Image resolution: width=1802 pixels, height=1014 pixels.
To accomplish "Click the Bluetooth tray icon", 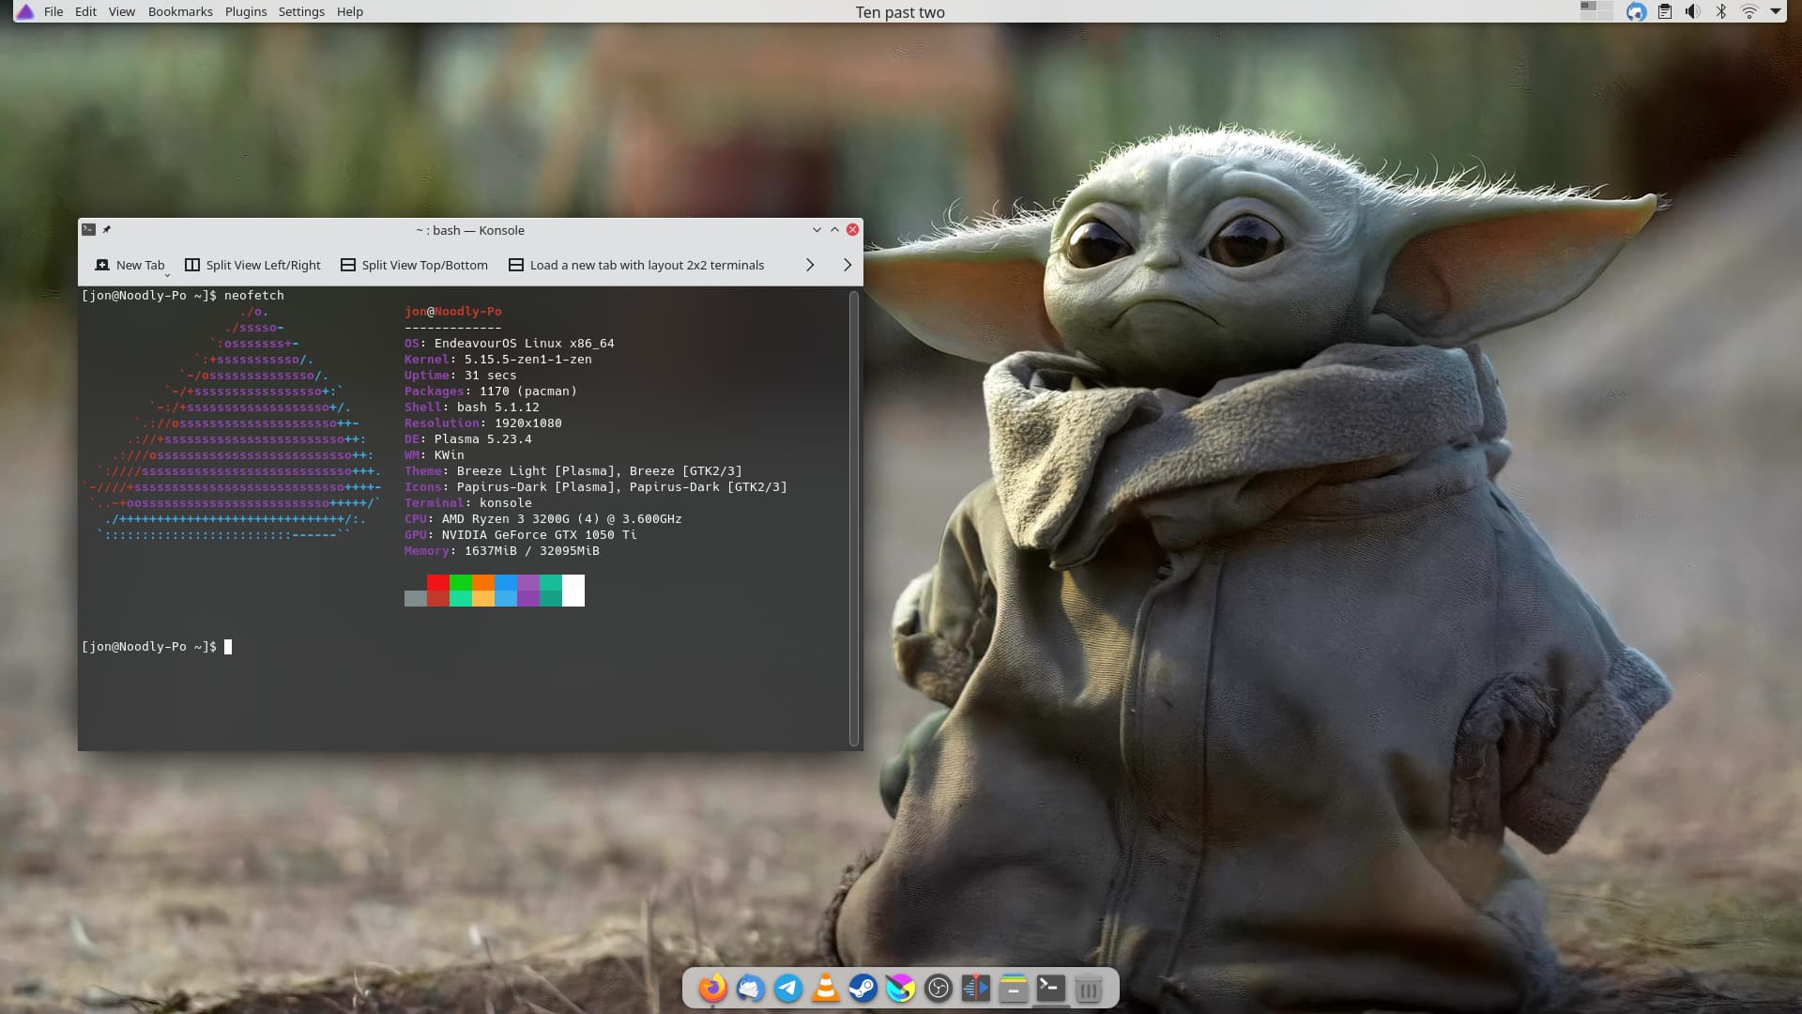I will pyautogui.click(x=1721, y=11).
